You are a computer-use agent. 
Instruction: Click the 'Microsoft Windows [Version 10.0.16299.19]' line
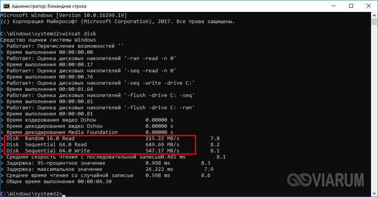(x=63, y=15)
